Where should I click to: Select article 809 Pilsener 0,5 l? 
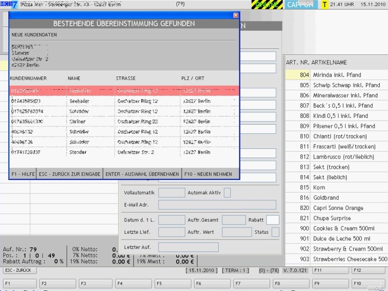click(x=337, y=126)
